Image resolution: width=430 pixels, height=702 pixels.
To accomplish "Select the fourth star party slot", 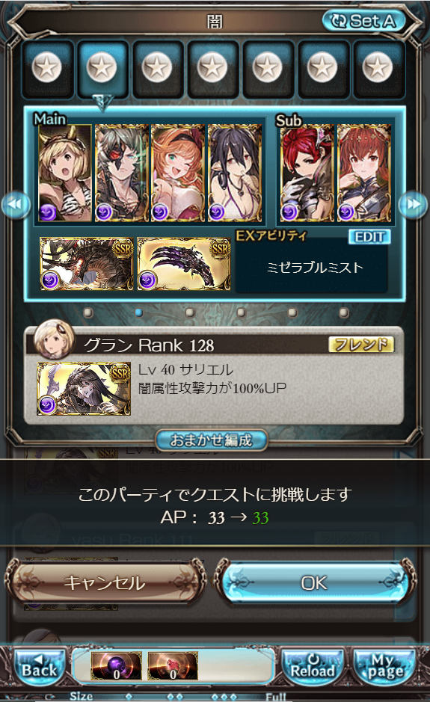I will [212, 68].
